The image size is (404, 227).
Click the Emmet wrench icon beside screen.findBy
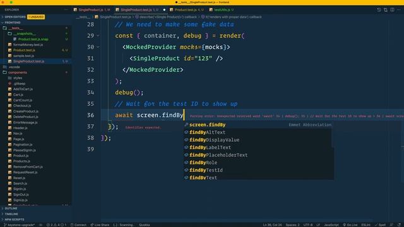(186, 125)
